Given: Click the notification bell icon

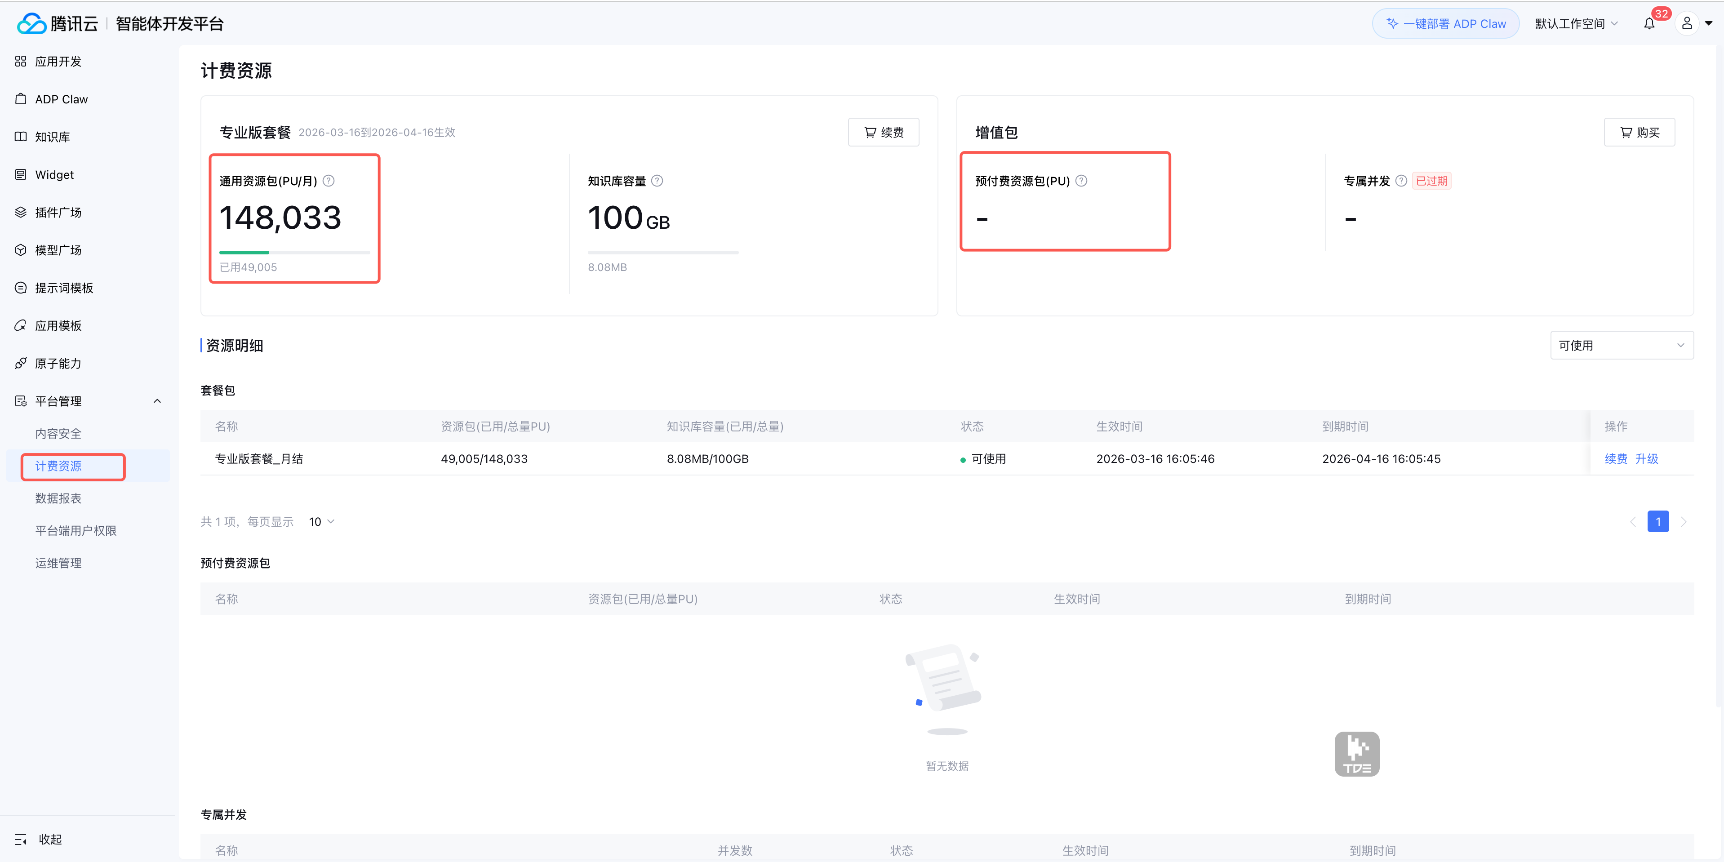Looking at the screenshot, I should [1649, 24].
